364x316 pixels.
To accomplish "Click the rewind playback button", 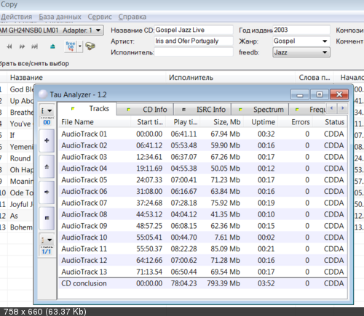I will click(9, 46).
